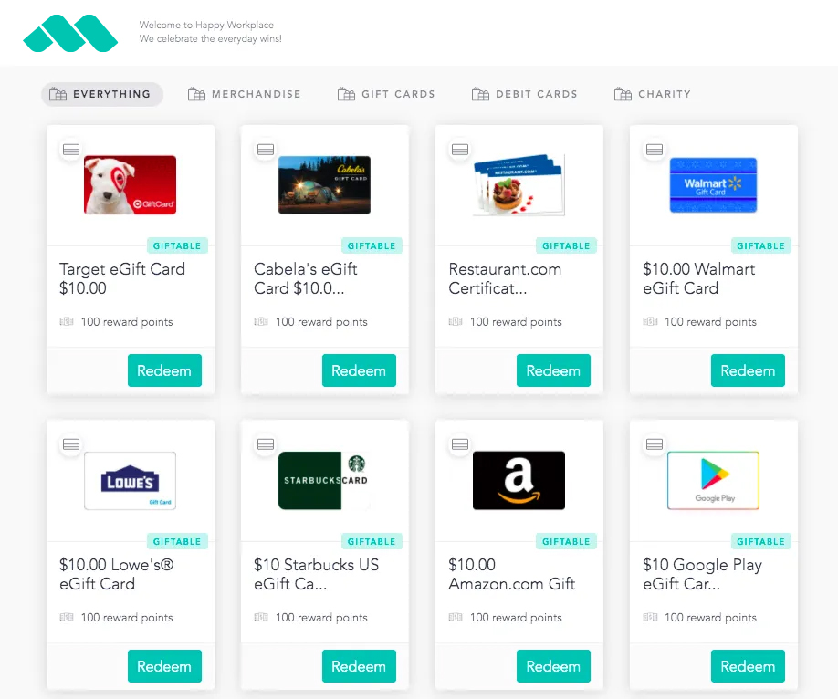838x699 pixels.
Task: Redeem the $10 Starbucks US eGift Card
Action: click(x=359, y=666)
